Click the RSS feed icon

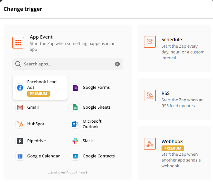[150, 96]
